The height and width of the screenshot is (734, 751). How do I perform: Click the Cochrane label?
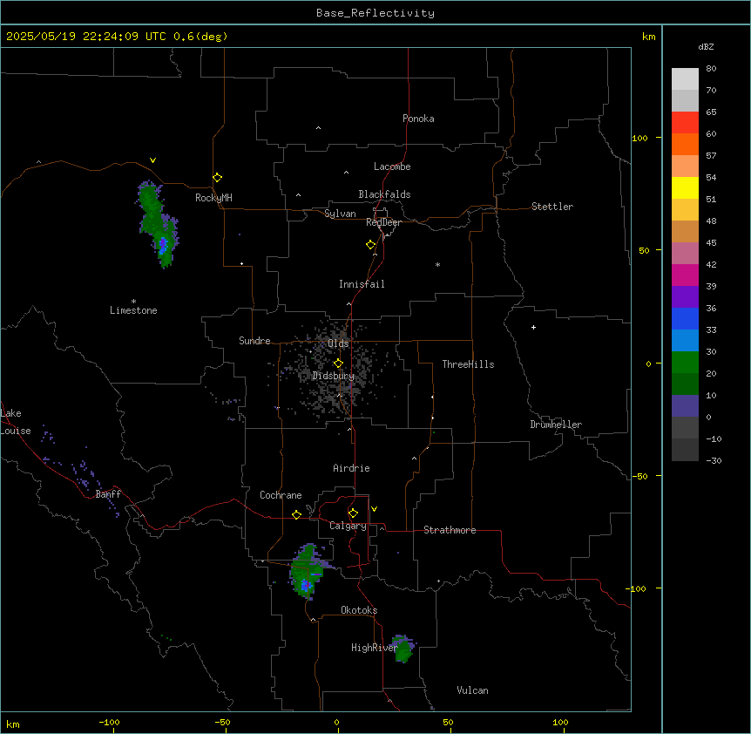pyautogui.click(x=281, y=495)
